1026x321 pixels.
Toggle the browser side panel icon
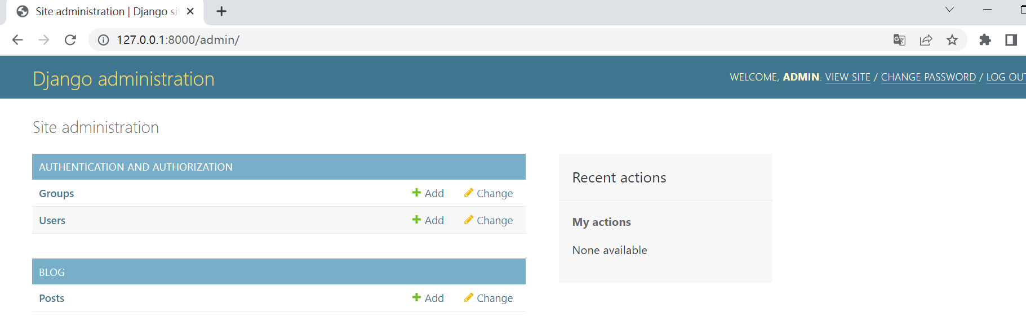1011,40
